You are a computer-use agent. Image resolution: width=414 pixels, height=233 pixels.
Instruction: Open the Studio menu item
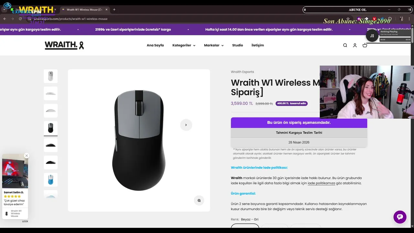coord(237,45)
